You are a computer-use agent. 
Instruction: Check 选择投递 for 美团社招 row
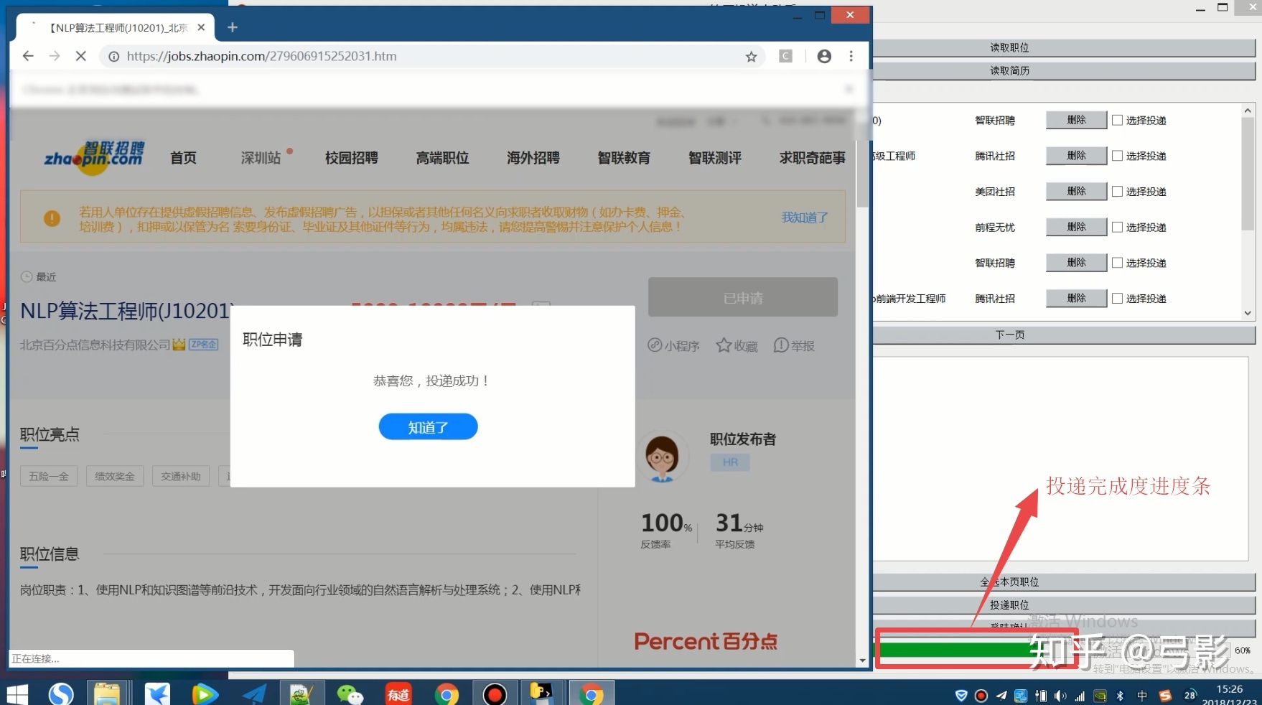[1118, 191]
